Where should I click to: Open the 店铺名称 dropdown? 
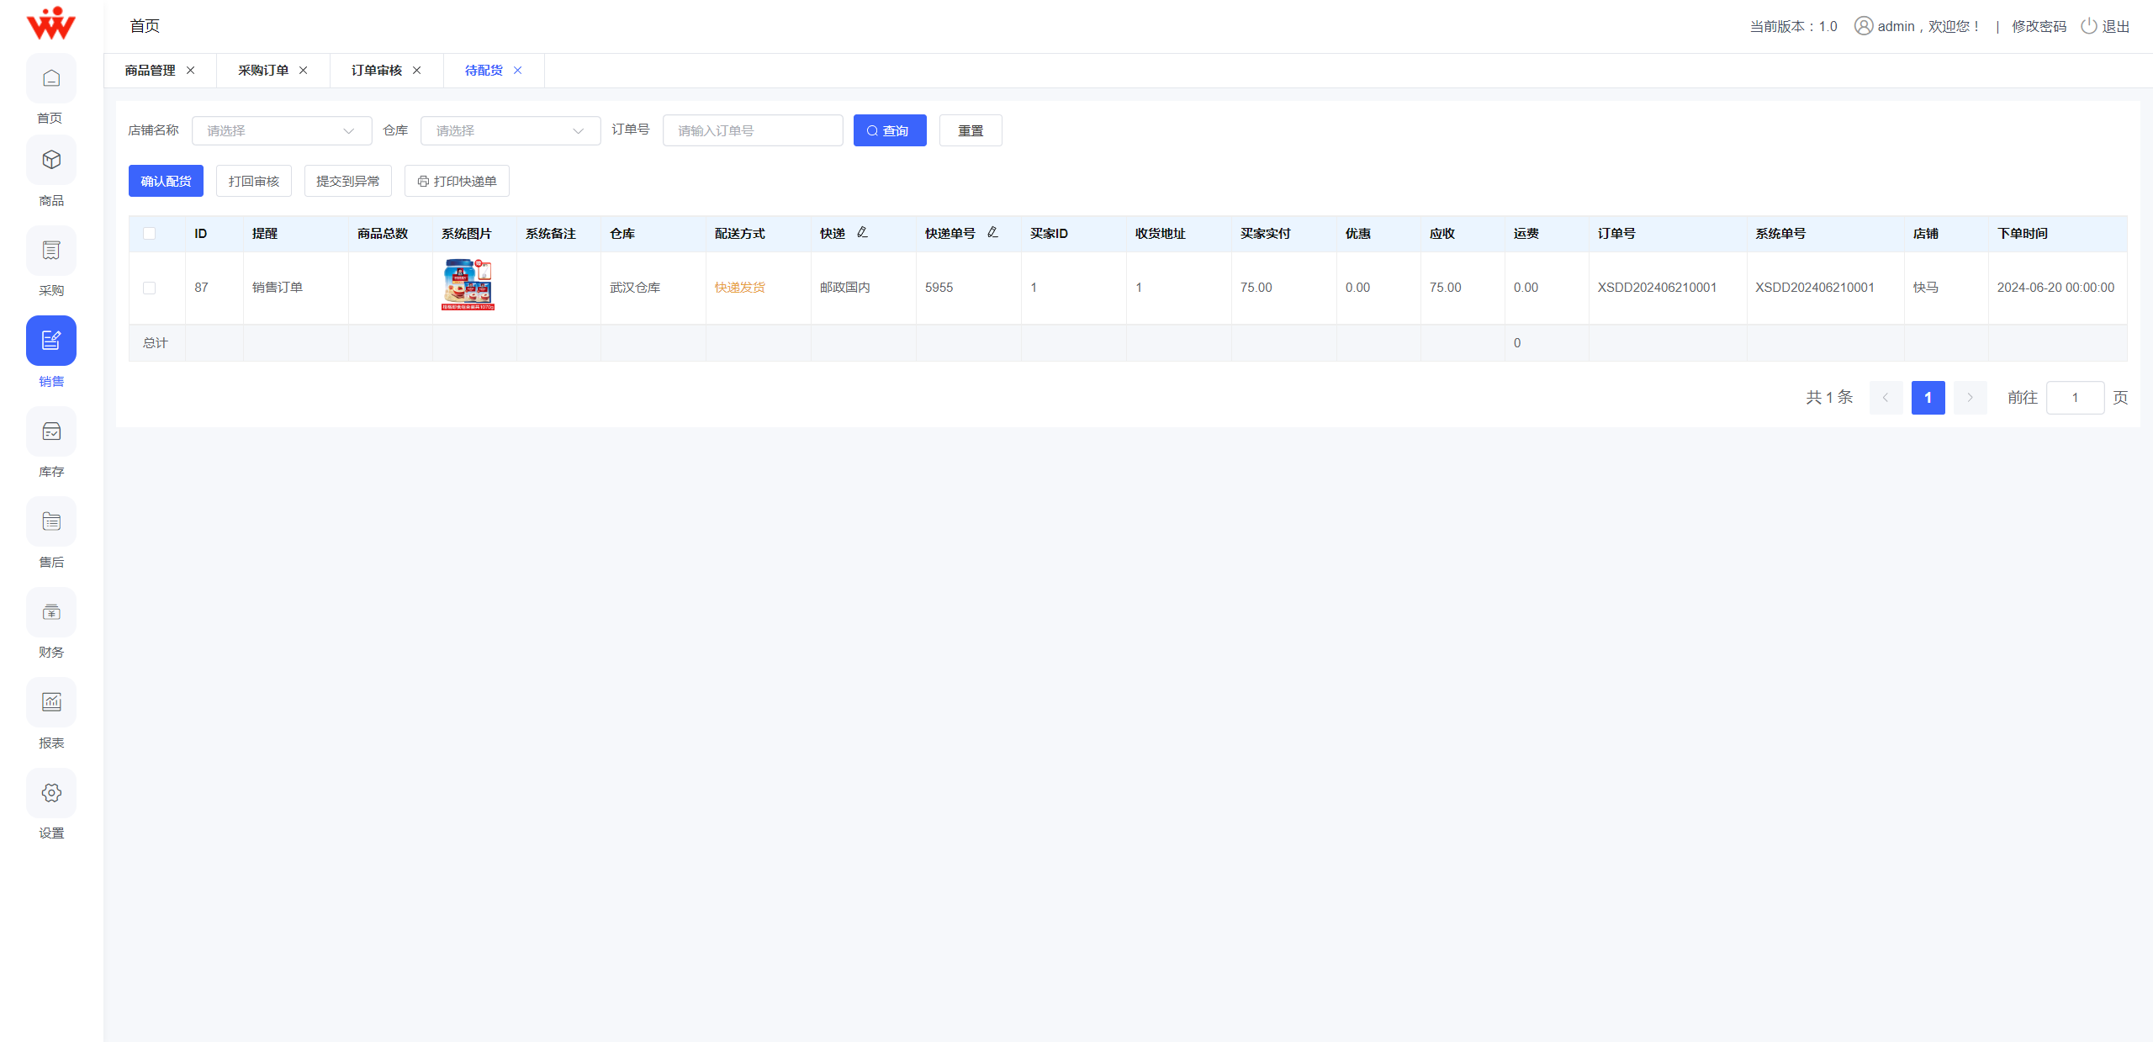tap(281, 130)
